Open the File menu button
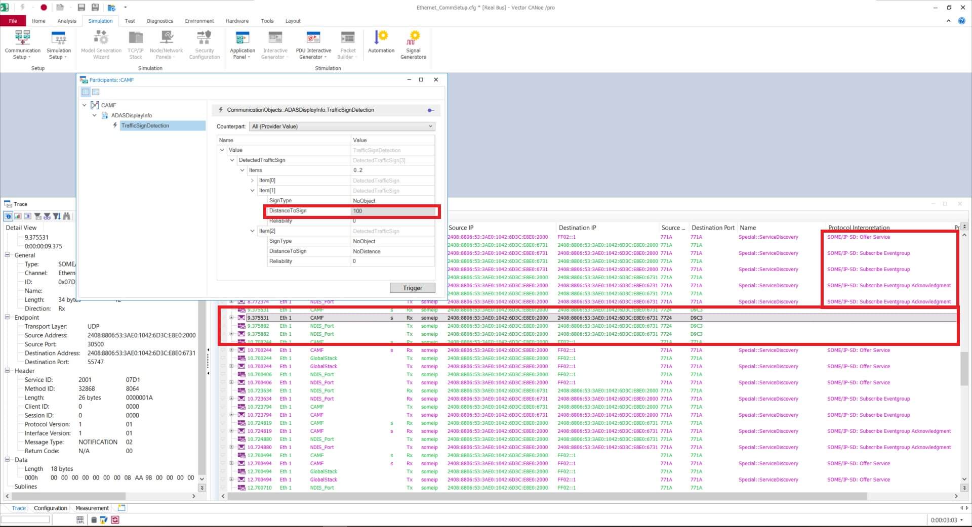 [x=13, y=21]
